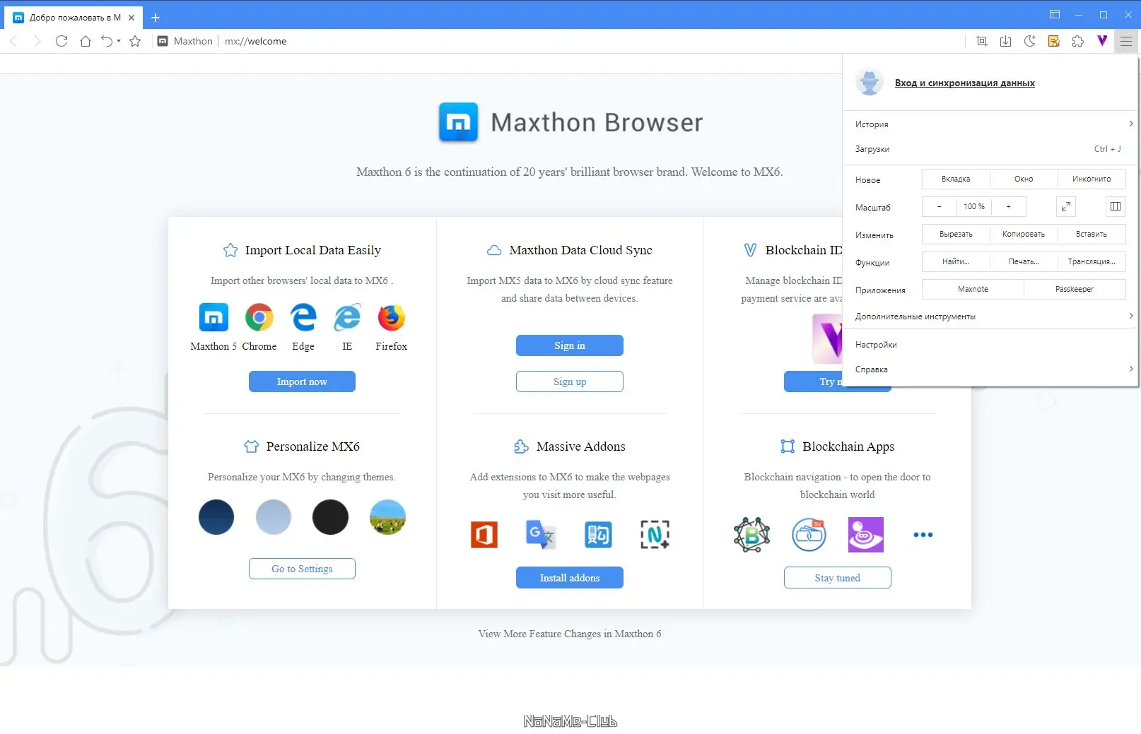Open the screenshot capture tool icon

(x=982, y=41)
